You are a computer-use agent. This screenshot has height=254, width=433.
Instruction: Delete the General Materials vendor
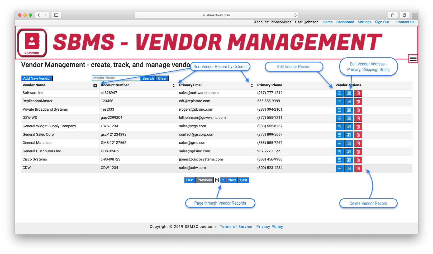(358, 143)
